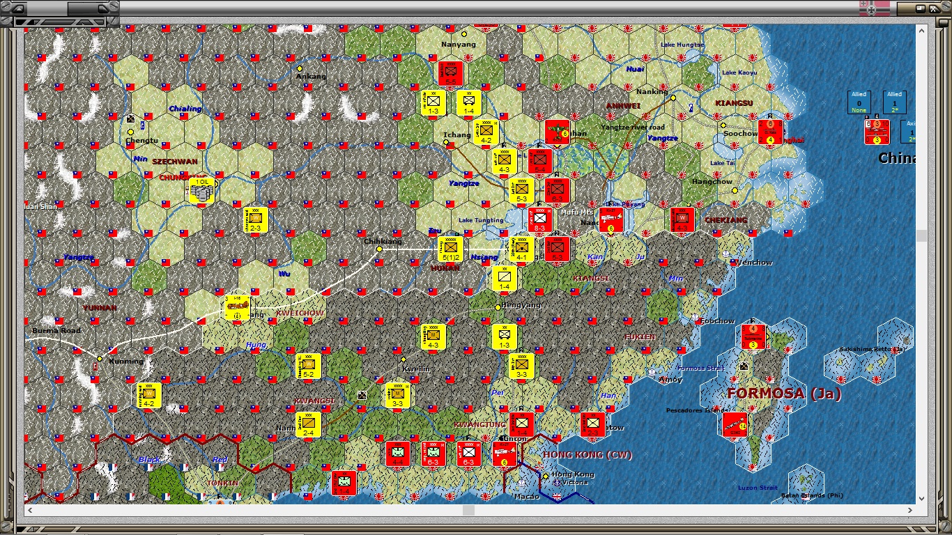
Task: Select the yellow 4-3 unit southeast of Ichang
Action: pos(504,161)
